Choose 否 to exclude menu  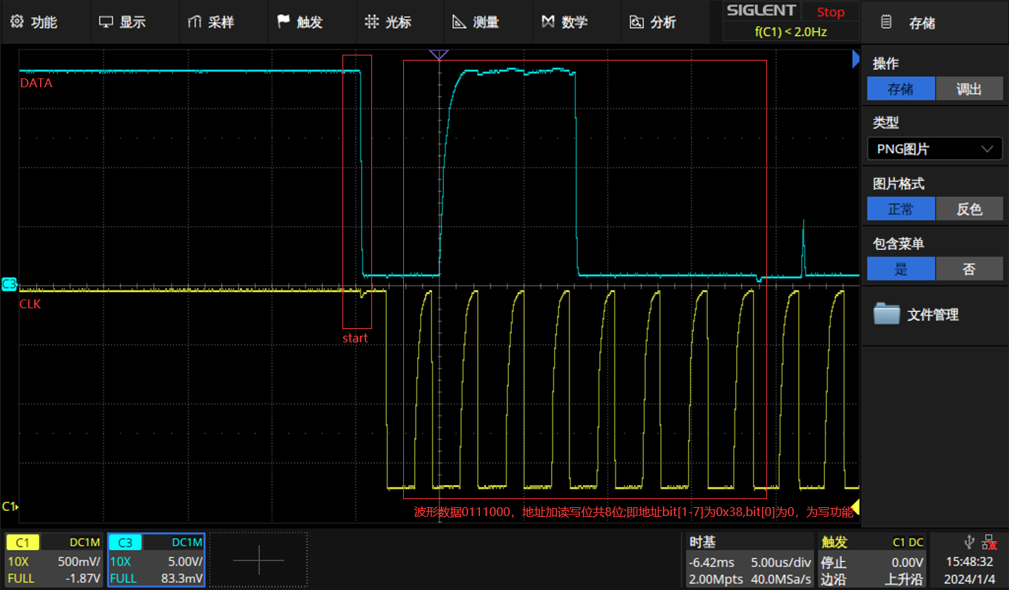point(969,269)
